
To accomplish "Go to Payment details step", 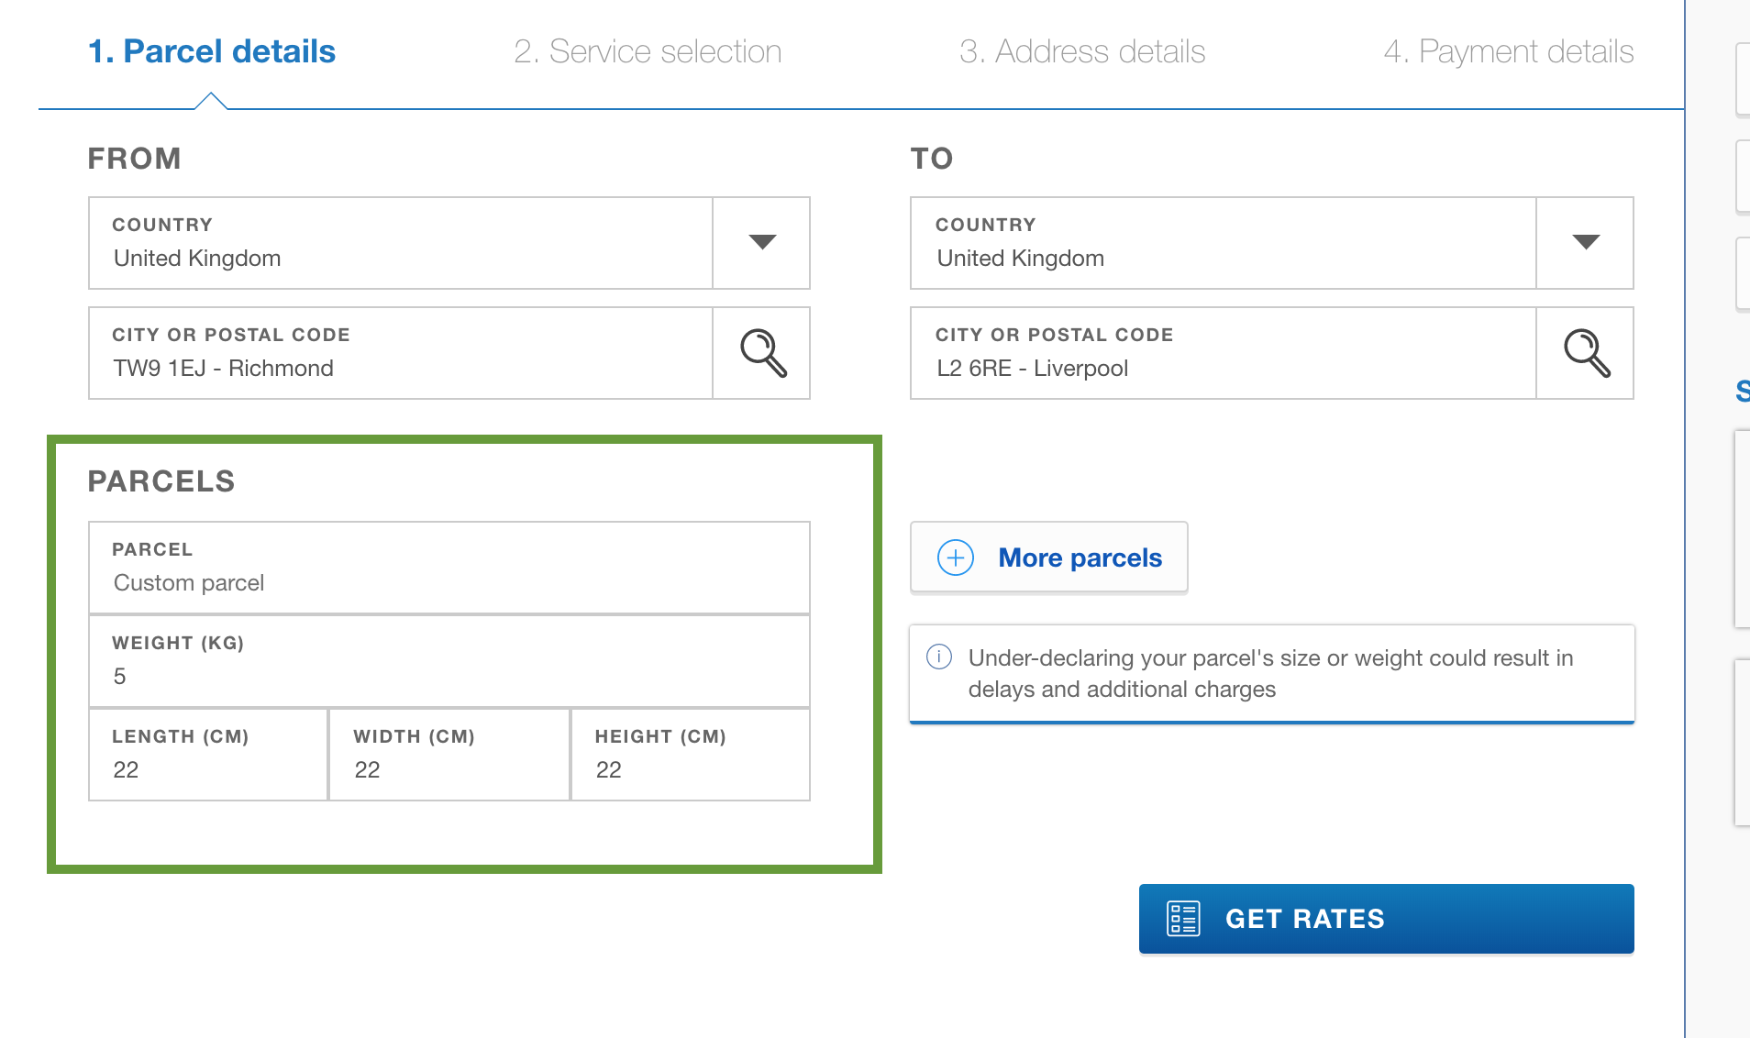I will [1509, 51].
